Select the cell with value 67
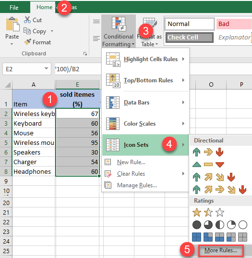The height and width of the screenshot is (258, 252). (x=77, y=114)
